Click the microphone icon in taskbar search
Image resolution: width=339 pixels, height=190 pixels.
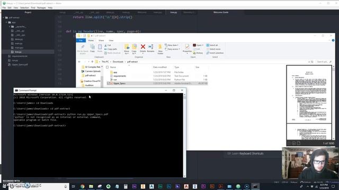66,186
